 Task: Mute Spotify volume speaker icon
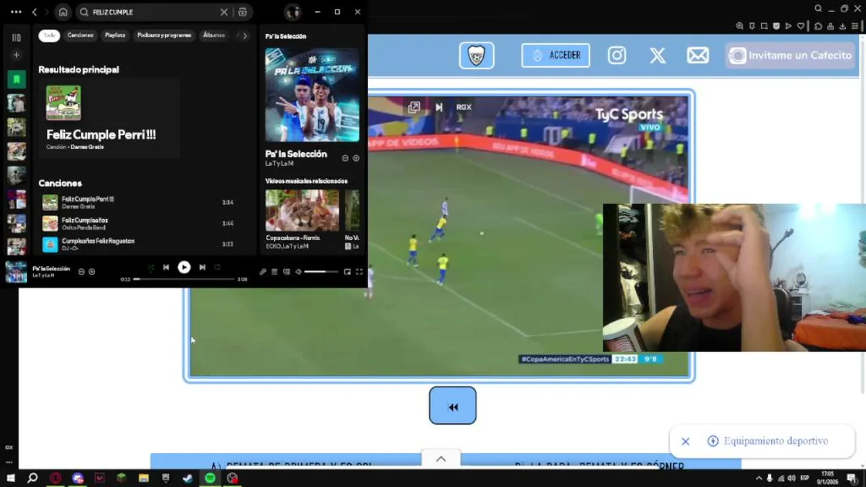298,272
